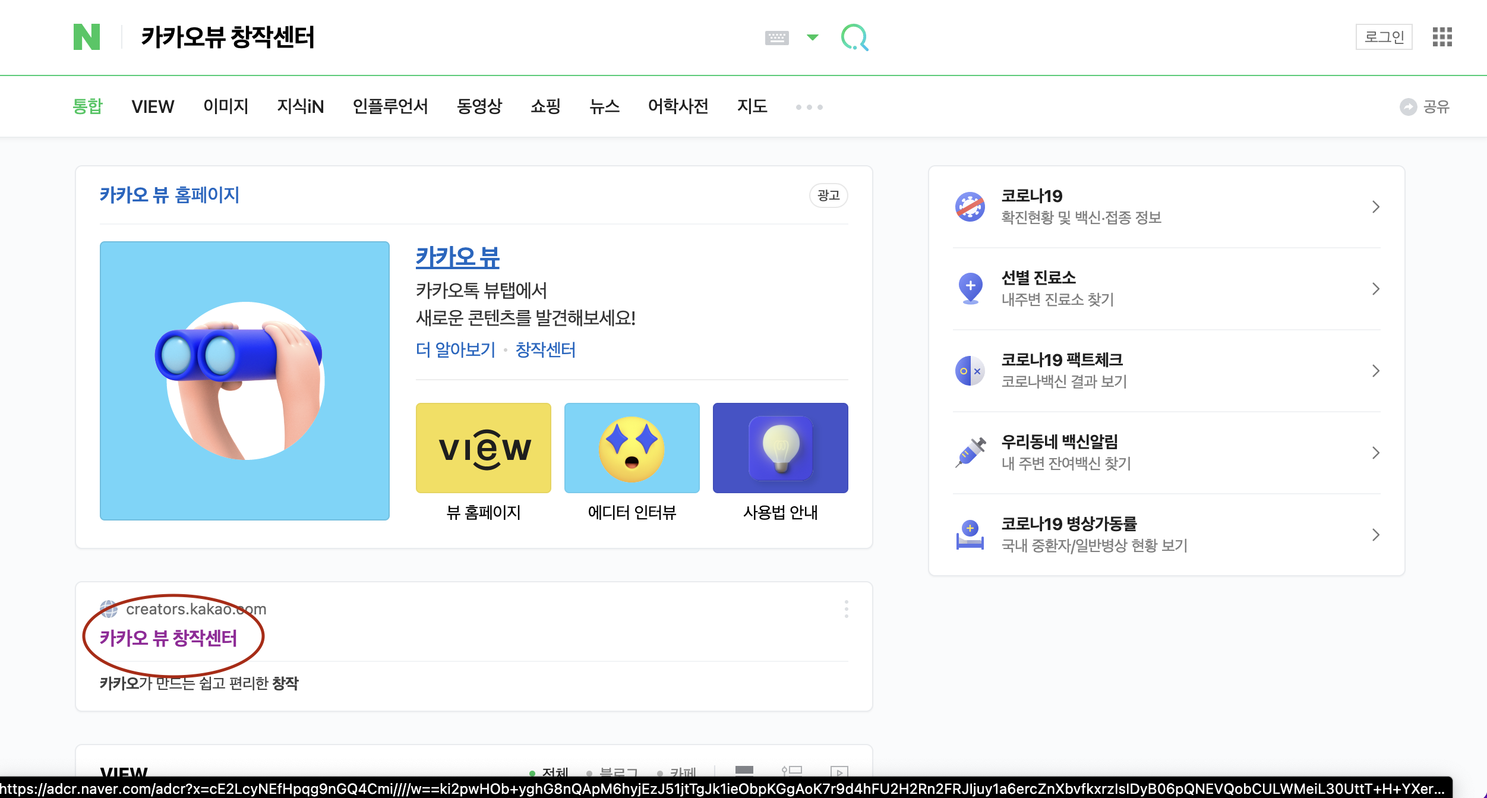Click the creators.kakao.com site globe icon
Screen dimensions: 1487x798
point(109,609)
